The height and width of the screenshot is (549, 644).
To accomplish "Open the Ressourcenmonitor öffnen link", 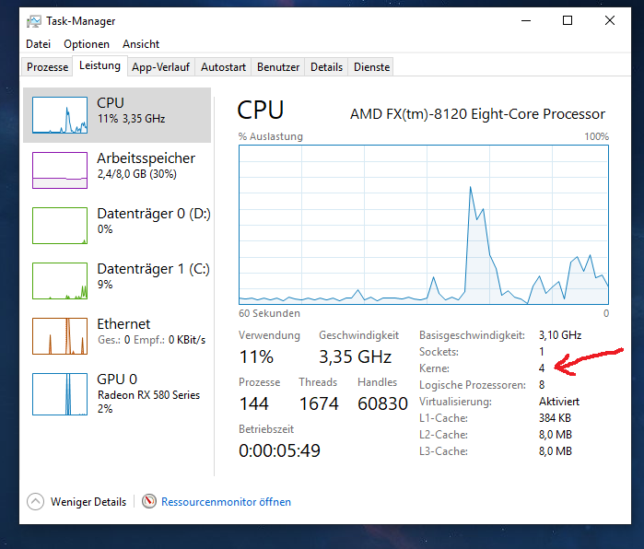I will coord(226,502).
